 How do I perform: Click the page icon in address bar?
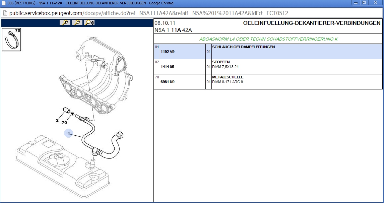pyautogui.click(x=5, y=13)
